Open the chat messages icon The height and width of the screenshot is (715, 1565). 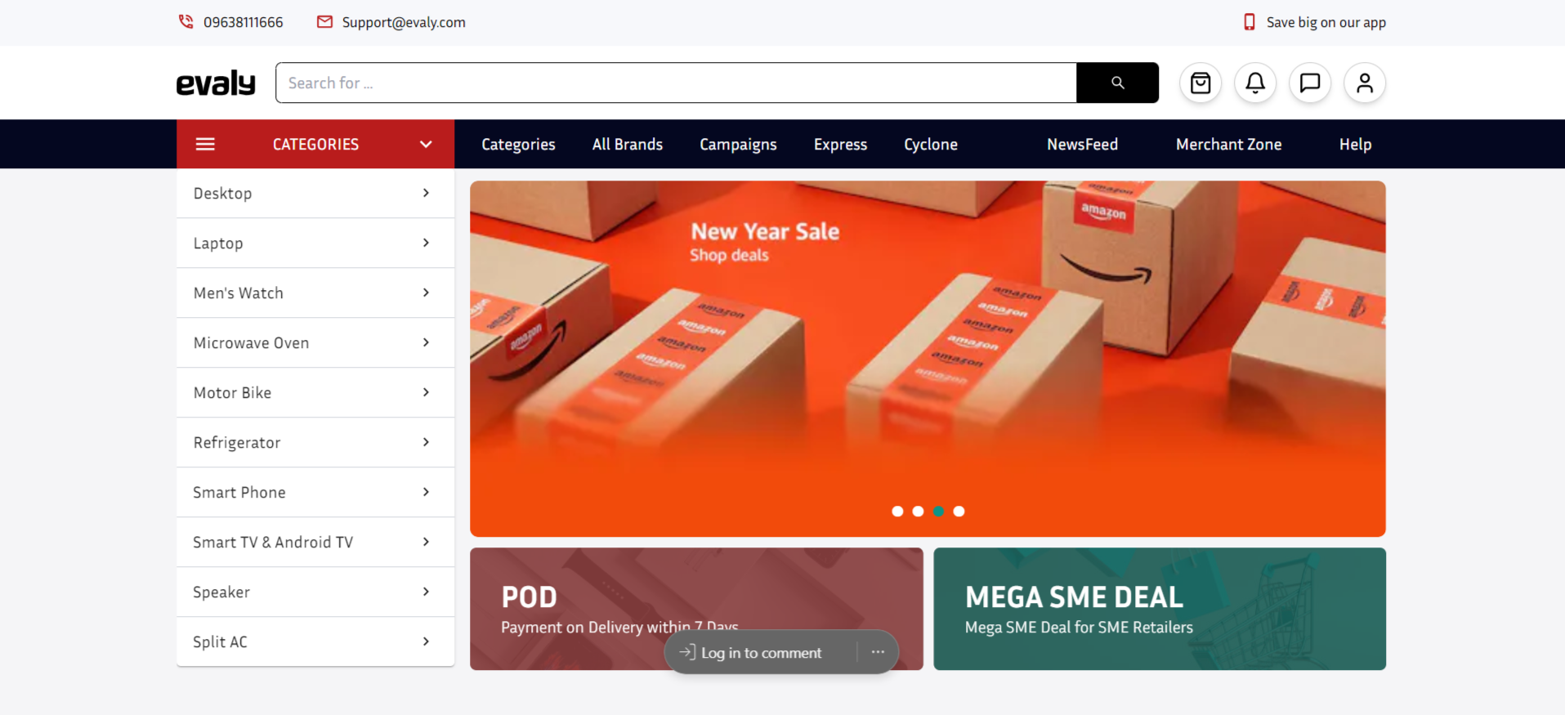pos(1310,83)
